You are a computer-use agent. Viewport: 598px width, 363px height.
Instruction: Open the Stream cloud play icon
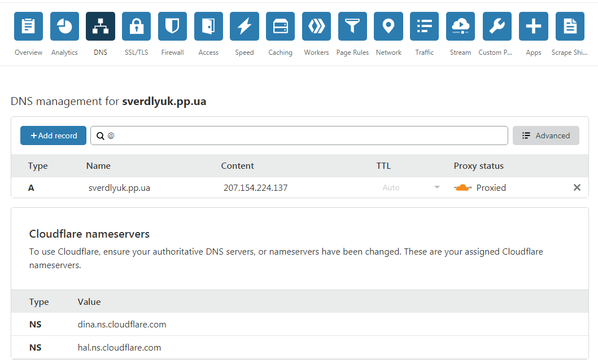[x=460, y=27]
